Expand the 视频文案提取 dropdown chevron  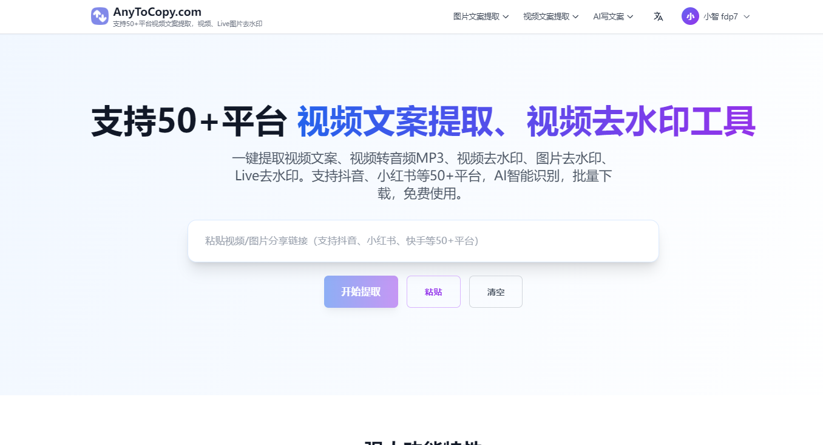click(x=577, y=16)
